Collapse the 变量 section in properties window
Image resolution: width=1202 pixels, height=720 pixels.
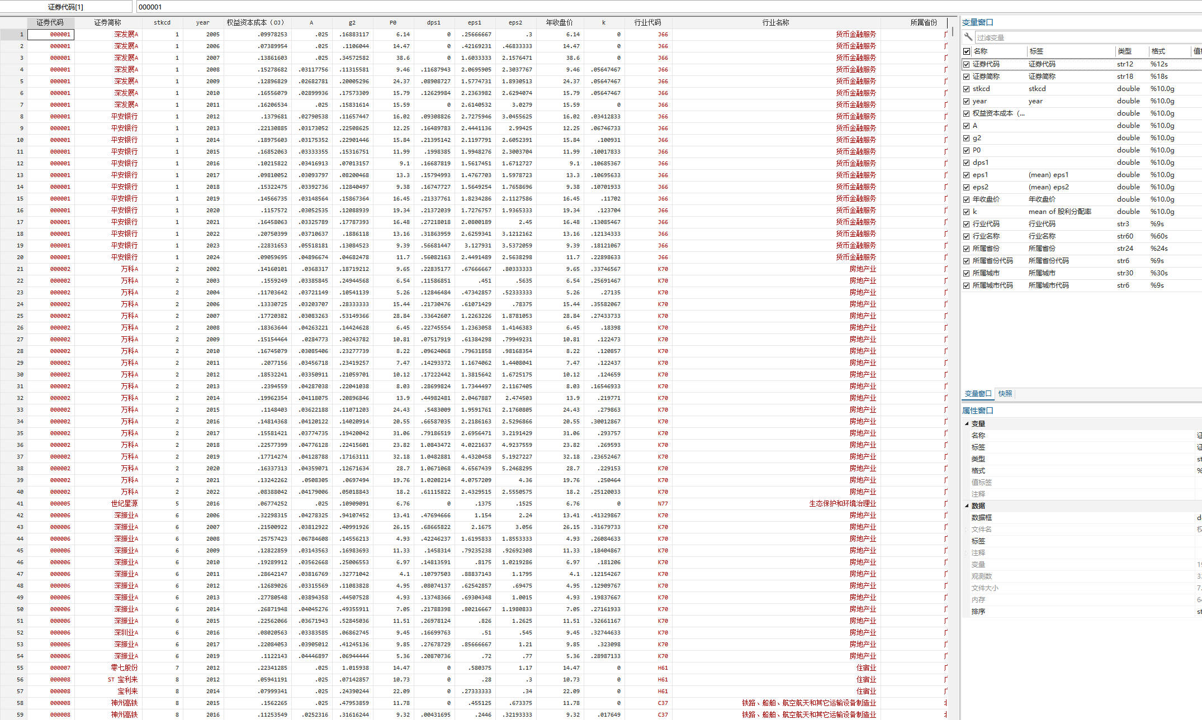pyautogui.click(x=967, y=423)
